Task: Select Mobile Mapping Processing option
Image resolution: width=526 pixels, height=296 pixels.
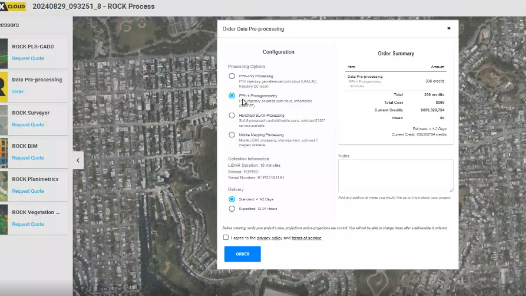Action: pyautogui.click(x=232, y=135)
